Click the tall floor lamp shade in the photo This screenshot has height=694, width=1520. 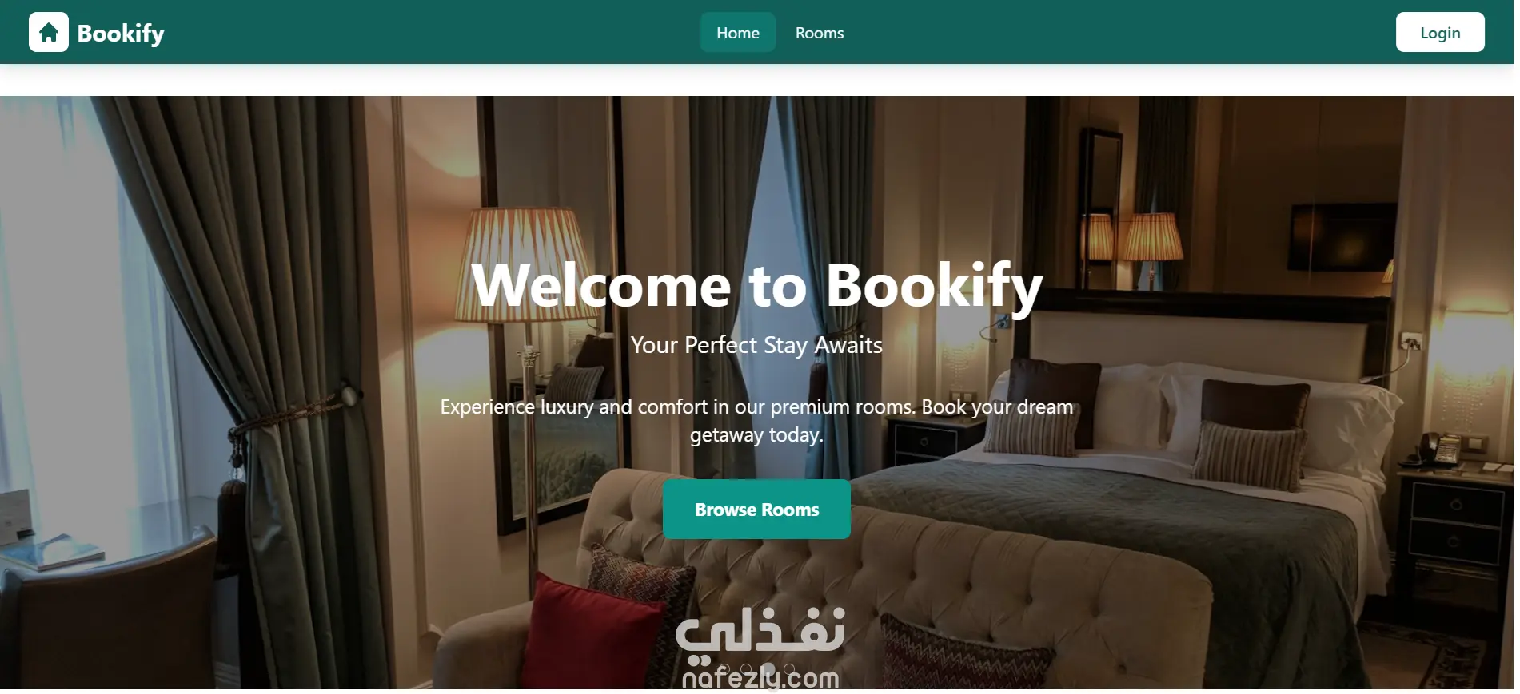[x=528, y=264]
